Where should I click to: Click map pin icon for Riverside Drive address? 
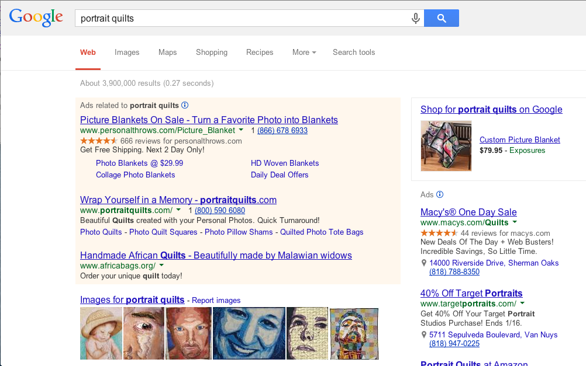tap(424, 263)
